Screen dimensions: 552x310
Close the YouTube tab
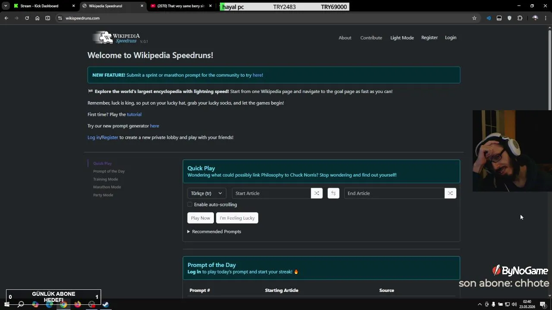point(210,6)
